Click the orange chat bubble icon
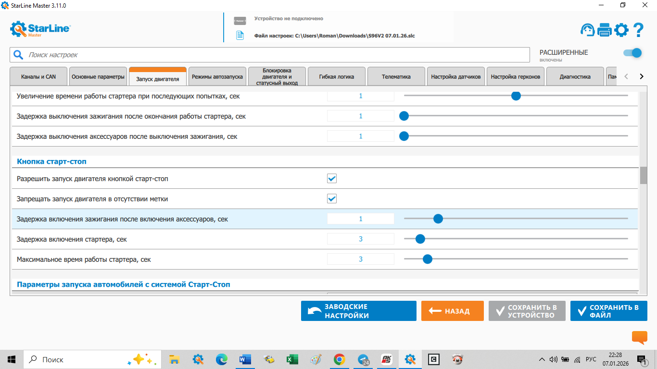 click(639, 337)
